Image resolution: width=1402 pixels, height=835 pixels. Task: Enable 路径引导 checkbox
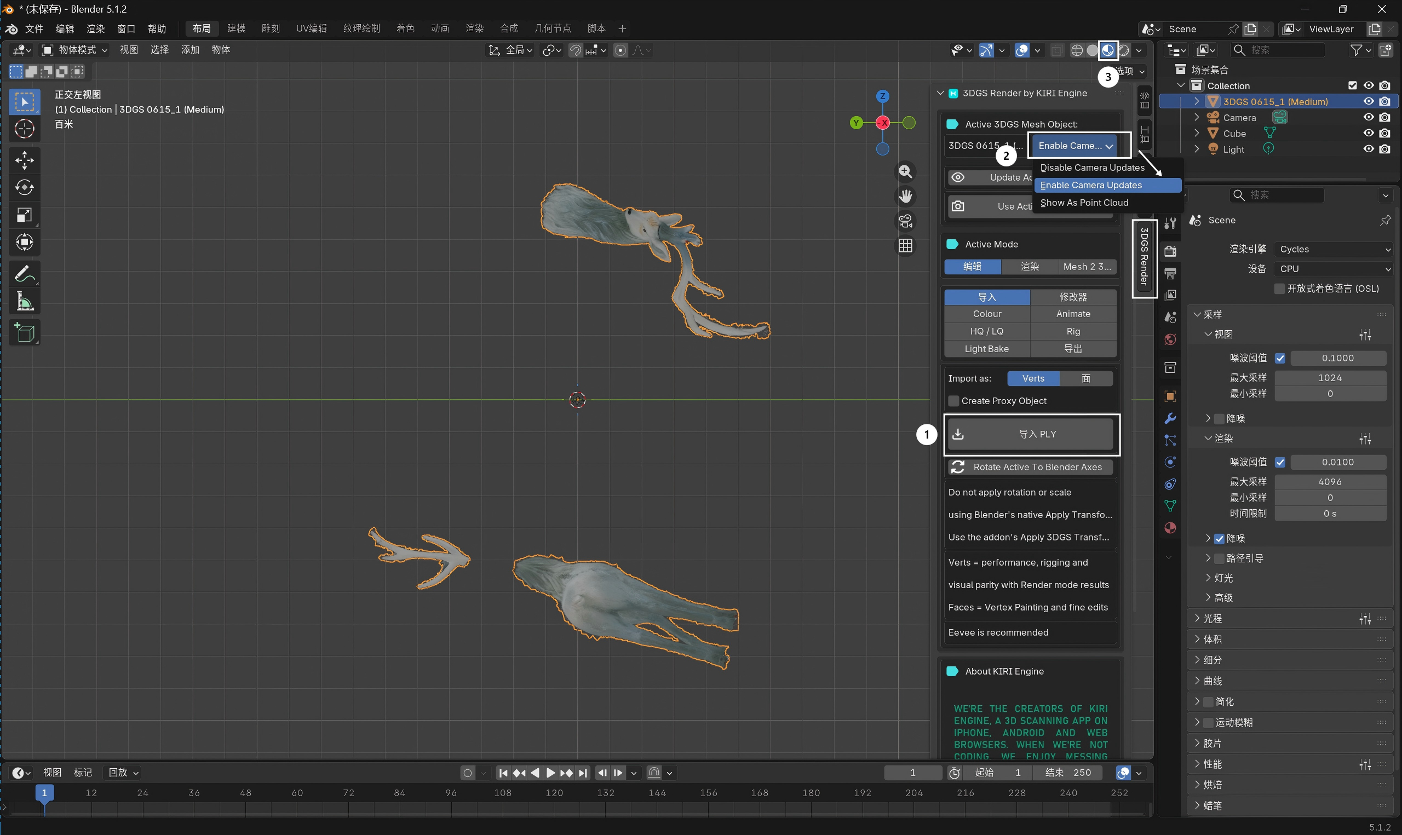pos(1219,558)
